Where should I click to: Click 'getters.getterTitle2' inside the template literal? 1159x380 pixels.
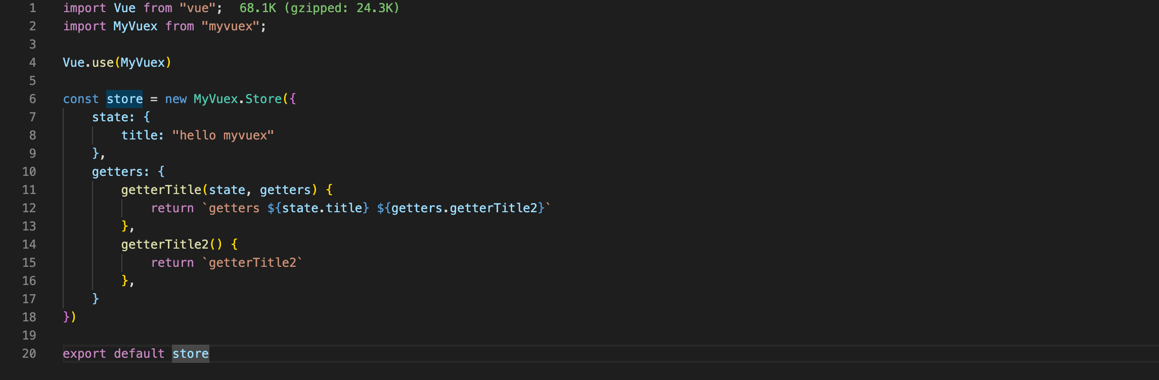coord(464,208)
